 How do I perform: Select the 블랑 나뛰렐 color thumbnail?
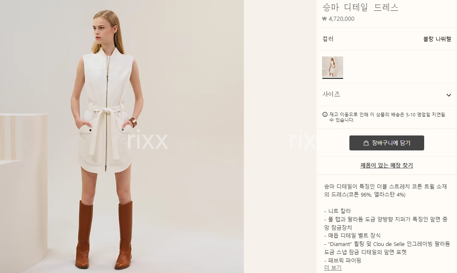coord(332,67)
